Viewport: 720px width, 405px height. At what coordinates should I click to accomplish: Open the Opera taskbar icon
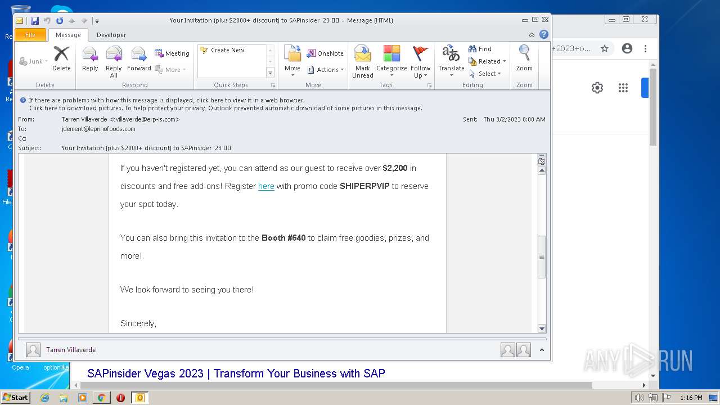pos(120,398)
